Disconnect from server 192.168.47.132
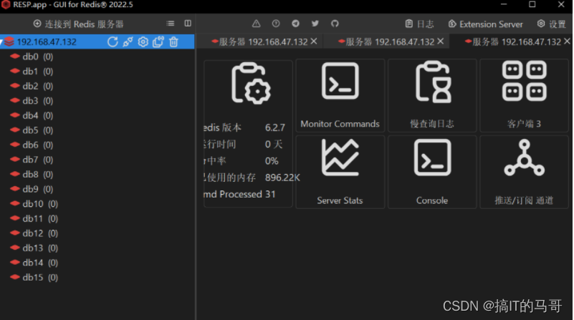The image size is (574, 320). tap(128, 42)
